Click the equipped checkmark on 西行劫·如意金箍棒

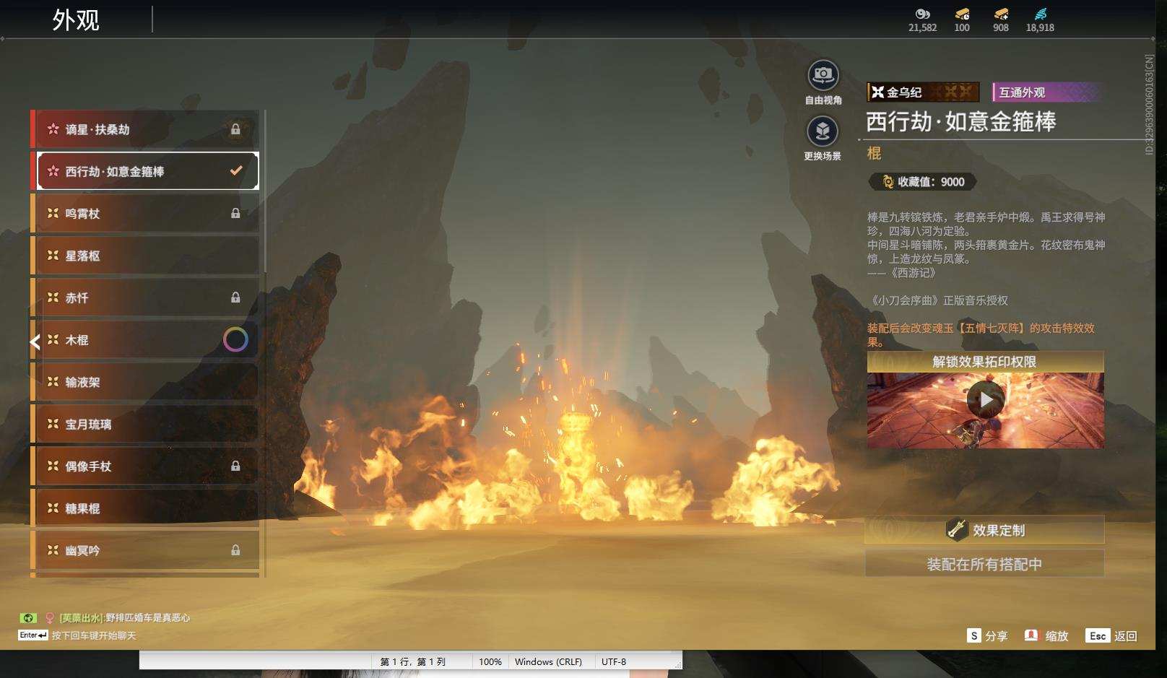pos(235,171)
